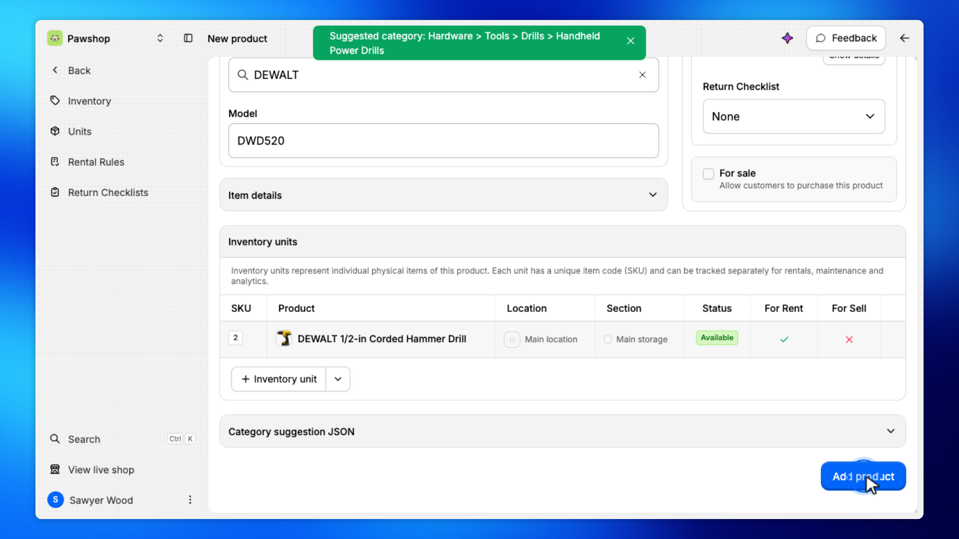This screenshot has width=959, height=539.
Task: Click the Product column header
Action: pos(297,308)
